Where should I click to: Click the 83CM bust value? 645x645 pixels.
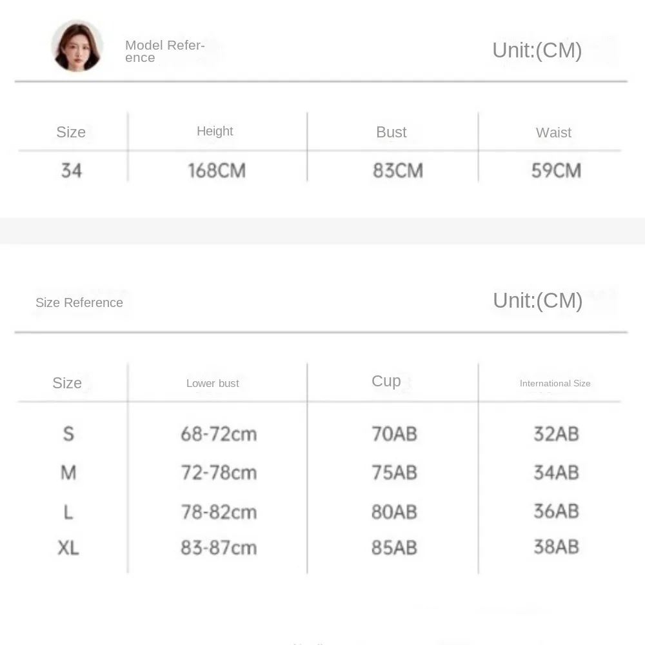398,171
